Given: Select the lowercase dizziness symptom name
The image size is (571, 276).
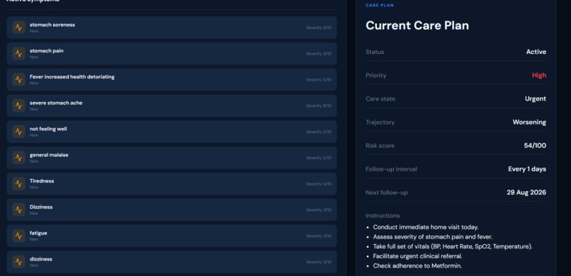Looking at the screenshot, I should (x=41, y=259).
